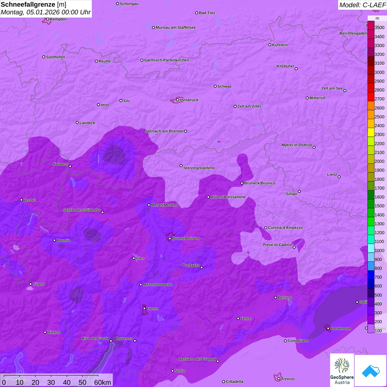This screenshot has width=387, height=387.
Task: Click the Modell: C-LAEF label
Action: click(x=362, y=5)
